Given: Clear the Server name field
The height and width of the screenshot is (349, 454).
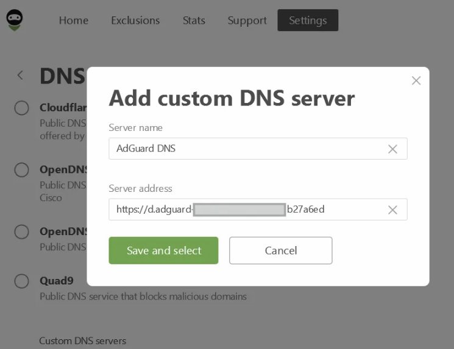Looking at the screenshot, I should point(392,149).
